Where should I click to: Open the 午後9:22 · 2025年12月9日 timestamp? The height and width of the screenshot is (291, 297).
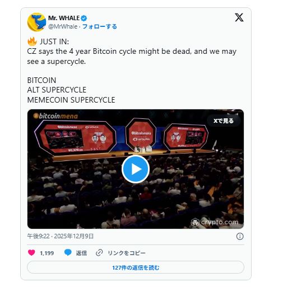61,236
